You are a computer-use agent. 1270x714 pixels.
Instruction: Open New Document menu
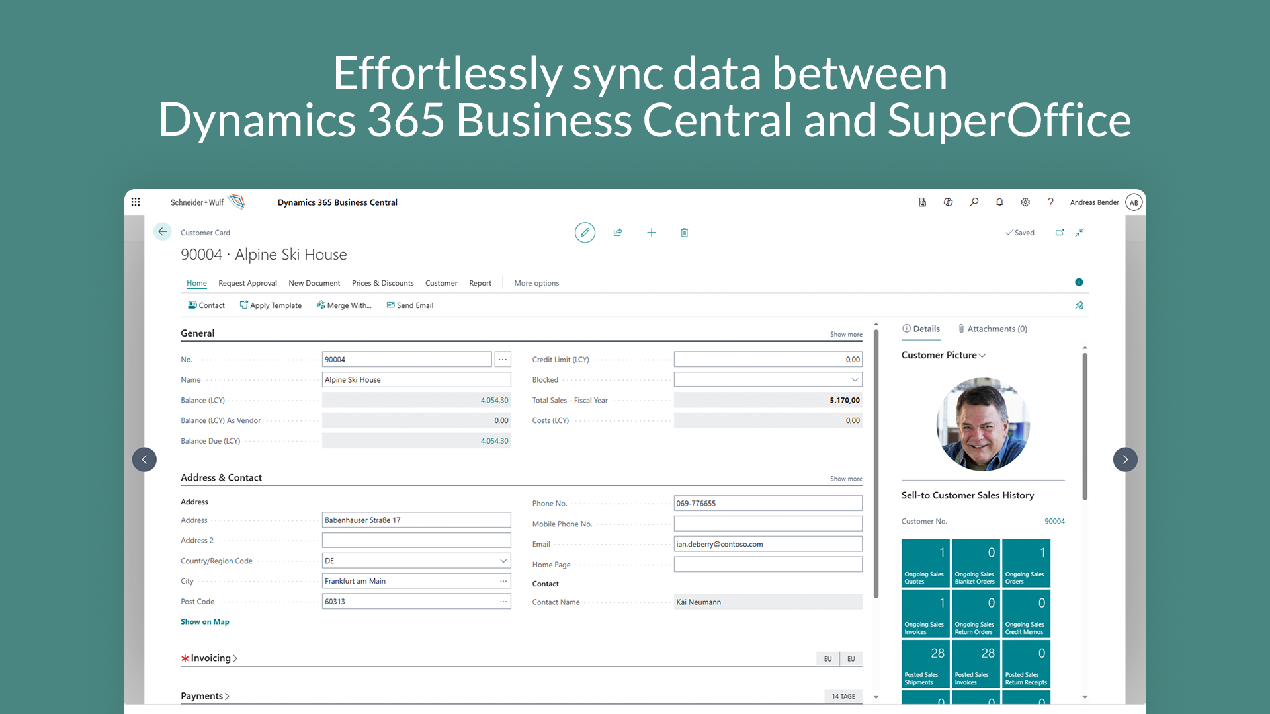[x=314, y=283]
